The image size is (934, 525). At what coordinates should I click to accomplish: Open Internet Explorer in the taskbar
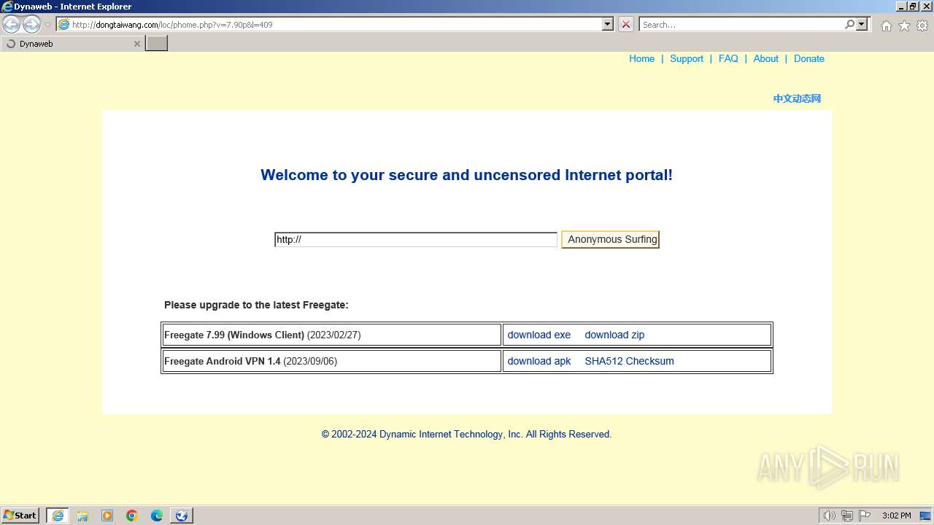click(58, 516)
